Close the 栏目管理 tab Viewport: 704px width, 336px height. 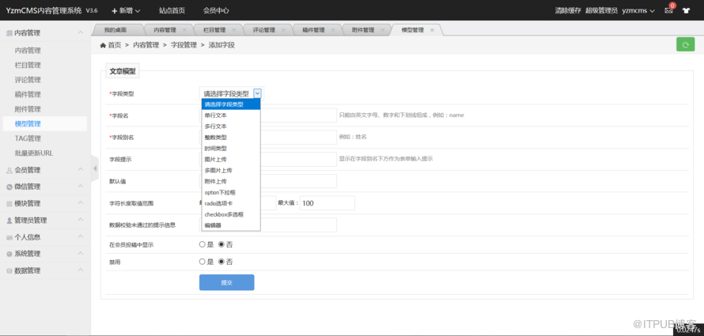click(x=234, y=30)
